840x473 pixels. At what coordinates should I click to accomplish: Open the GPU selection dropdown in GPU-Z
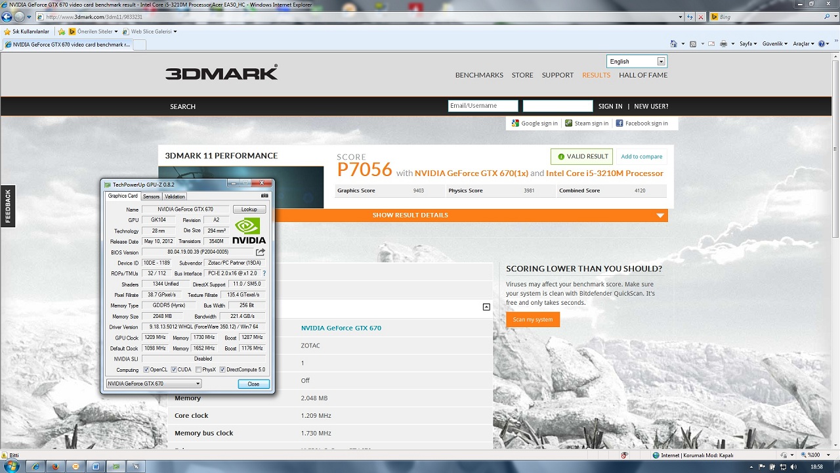[x=154, y=384]
